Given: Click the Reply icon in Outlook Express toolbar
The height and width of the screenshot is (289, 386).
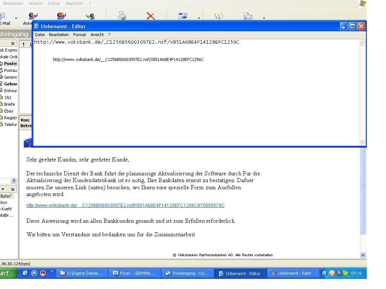Looking at the screenshot, I should tap(33, 16).
